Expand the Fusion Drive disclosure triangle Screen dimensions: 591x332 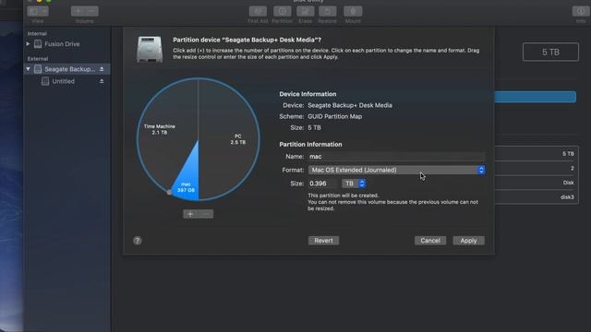28,44
